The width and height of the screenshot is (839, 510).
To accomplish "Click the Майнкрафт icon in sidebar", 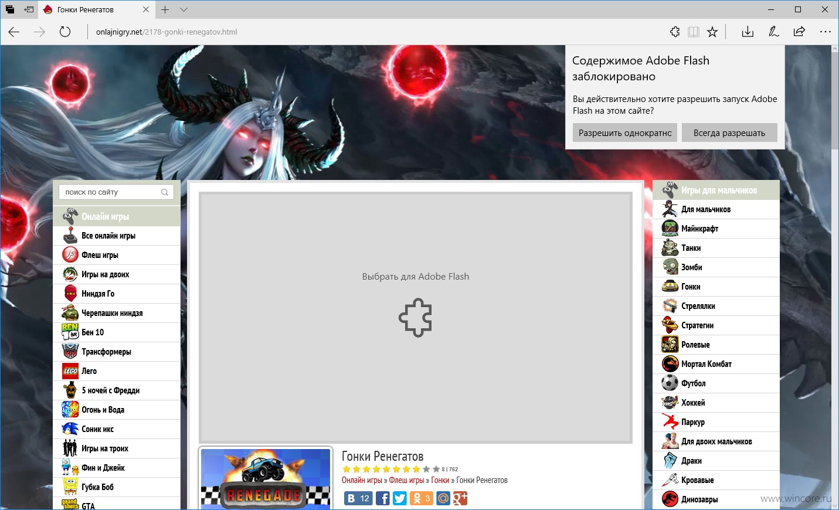I will [670, 229].
